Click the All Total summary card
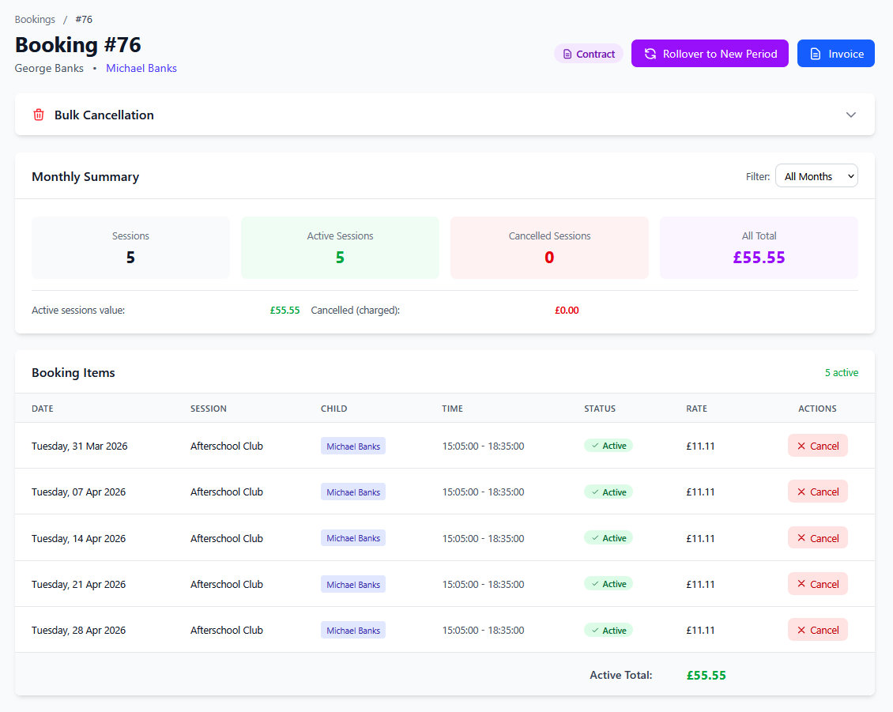The image size is (893, 712). pyautogui.click(x=759, y=247)
